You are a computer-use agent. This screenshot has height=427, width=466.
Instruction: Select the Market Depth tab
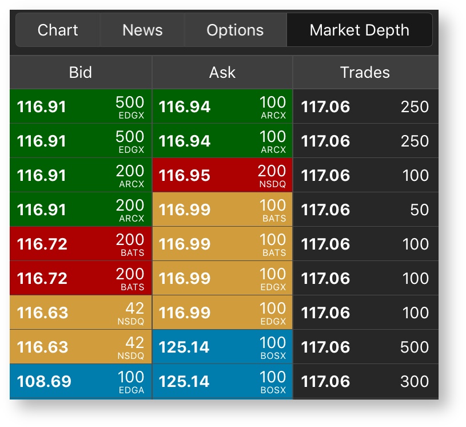click(x=359, y=30)
